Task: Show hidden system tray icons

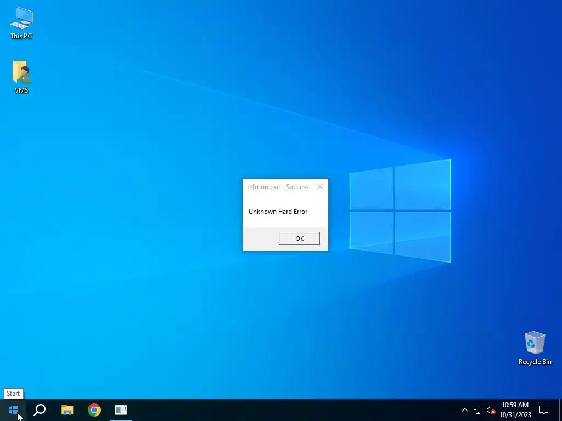Action: pyautogui.click(x=464, y=410)
